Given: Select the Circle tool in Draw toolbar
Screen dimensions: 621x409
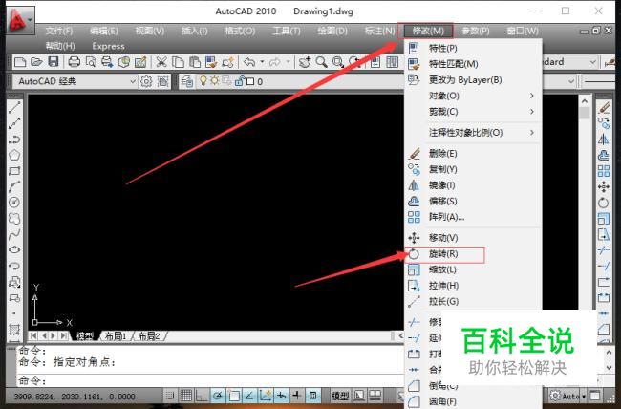Looking at the screenshot, I should point(14,203).
